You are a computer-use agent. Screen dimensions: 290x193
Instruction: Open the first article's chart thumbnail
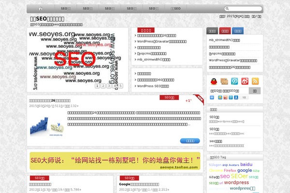(x=47, y=127)
